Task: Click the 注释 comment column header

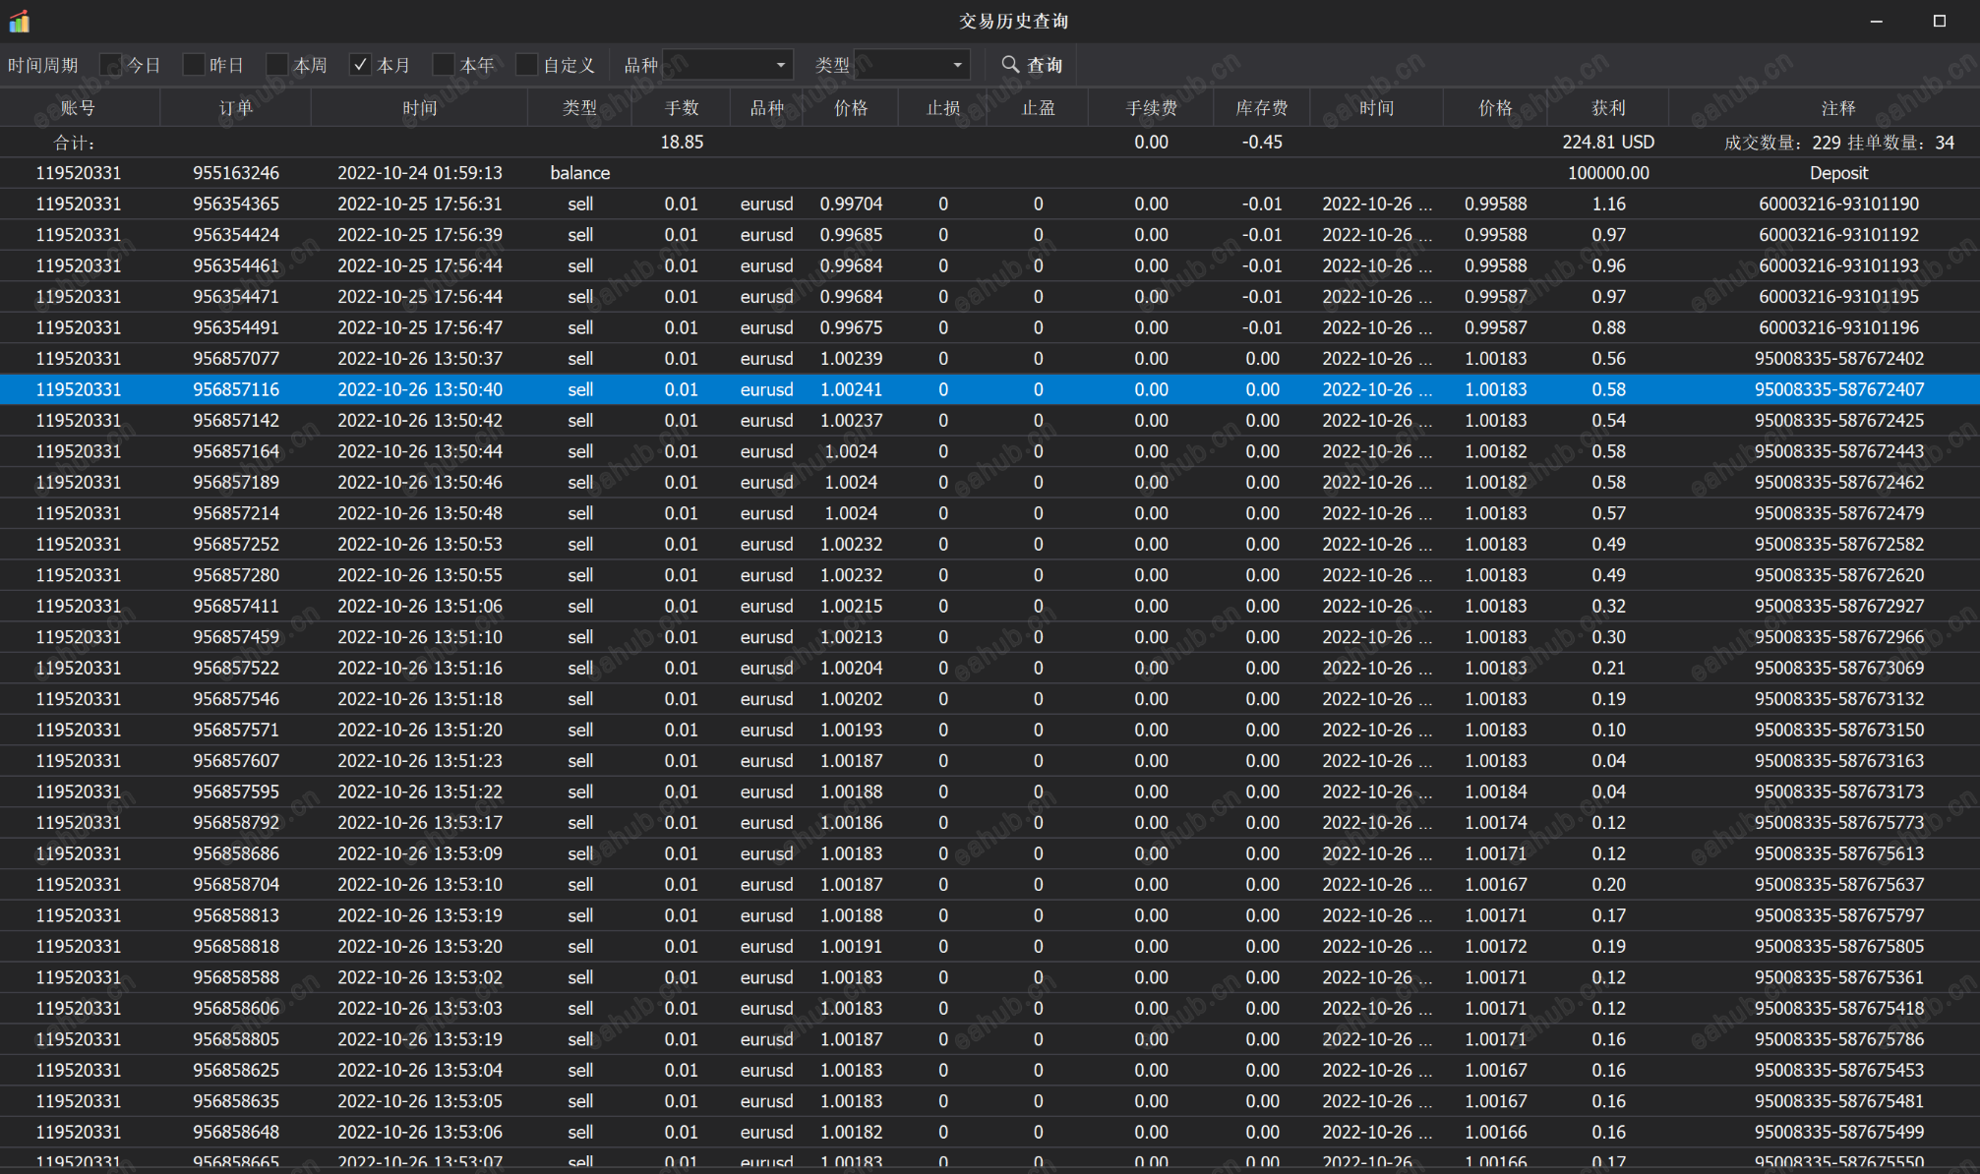Action: coord(1837,108)
